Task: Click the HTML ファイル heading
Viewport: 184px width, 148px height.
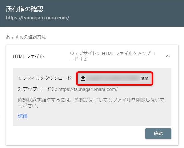Action: tap(28, 56)
